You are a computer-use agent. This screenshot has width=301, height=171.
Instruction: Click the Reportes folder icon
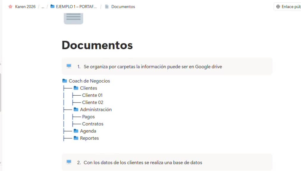click(x=76, y=138)
